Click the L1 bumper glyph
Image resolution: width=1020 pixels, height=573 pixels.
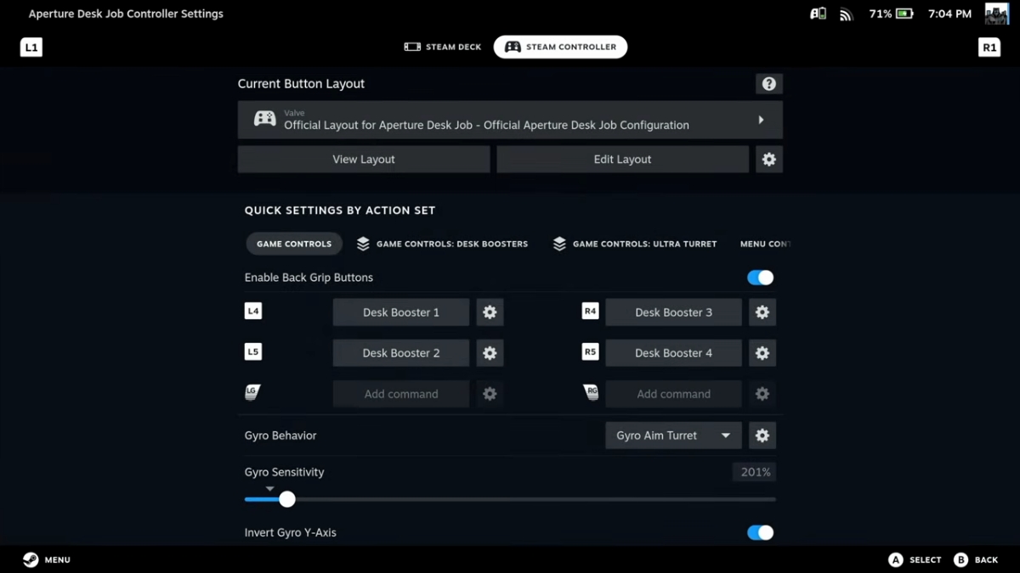pyautogui.click(x=31, y=48)
